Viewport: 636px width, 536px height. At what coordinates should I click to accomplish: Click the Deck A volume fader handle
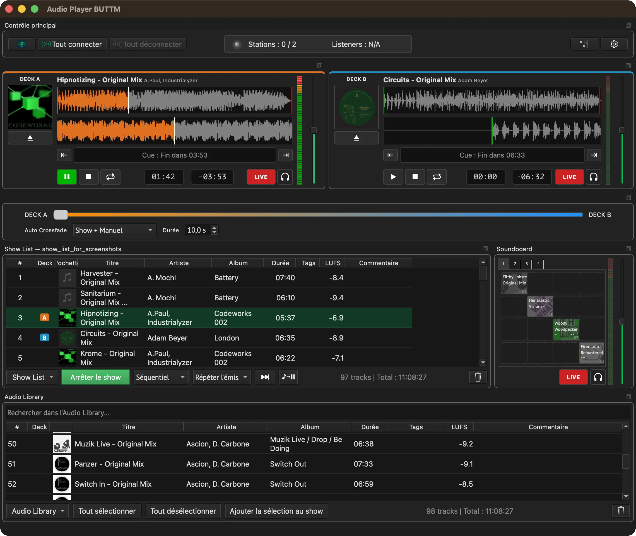pos(314,130)
